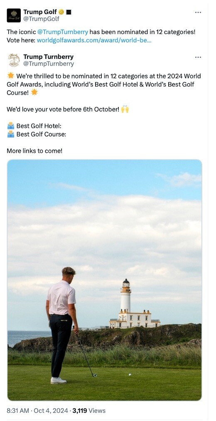Click the raised hands emoji after 6th October

[125, 109]
